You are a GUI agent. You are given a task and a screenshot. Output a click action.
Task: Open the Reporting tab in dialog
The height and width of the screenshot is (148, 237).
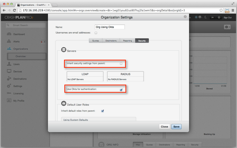click(x=127, y=41)
